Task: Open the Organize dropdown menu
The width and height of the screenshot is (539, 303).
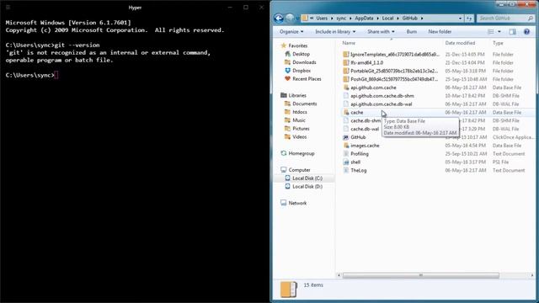Action: point(291,32)
